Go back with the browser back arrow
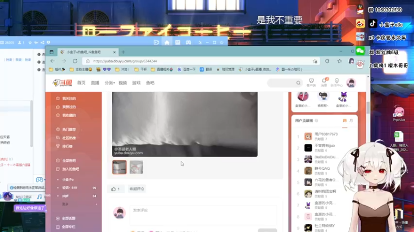 52,61
